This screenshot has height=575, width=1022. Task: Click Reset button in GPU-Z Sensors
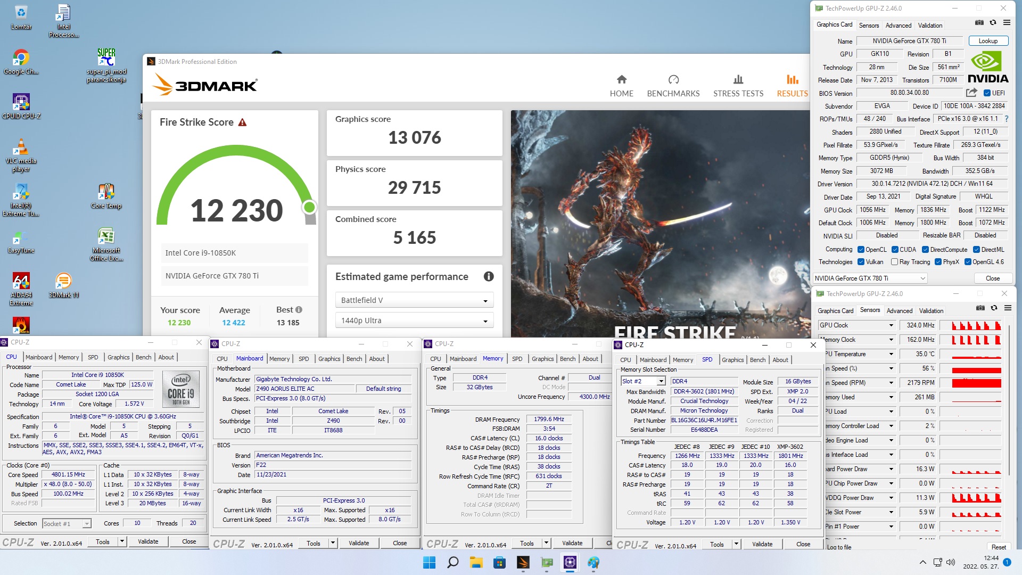click(999, 547)
